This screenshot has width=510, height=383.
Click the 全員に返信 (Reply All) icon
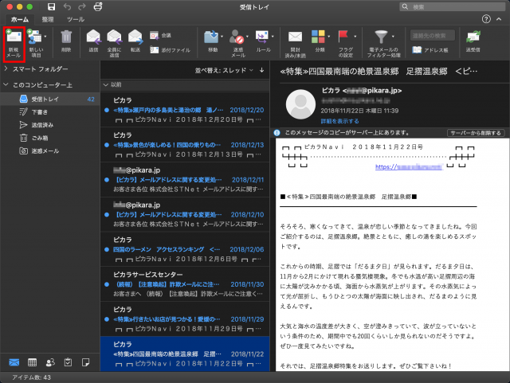click(114, 37)
